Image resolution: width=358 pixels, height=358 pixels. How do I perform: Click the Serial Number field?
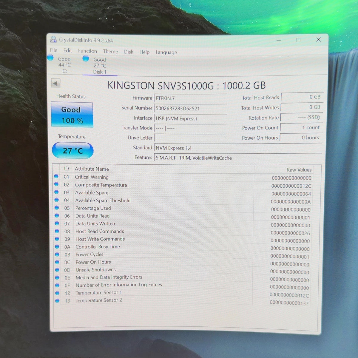click(x=190, y=108)
